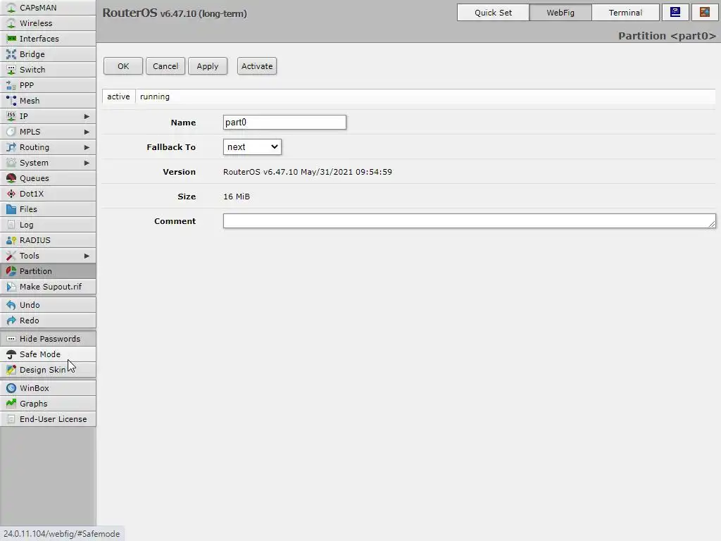
Task: Open the Fallback To dropdown
Action: click(x=252, y=147)
